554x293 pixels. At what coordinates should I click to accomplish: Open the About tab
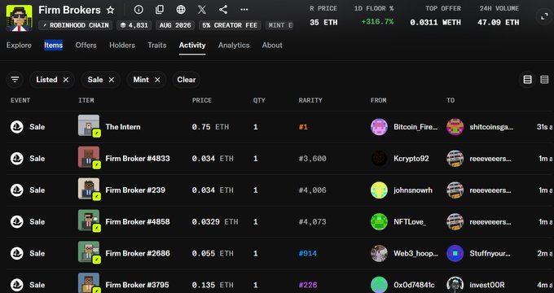coord(272,46)
